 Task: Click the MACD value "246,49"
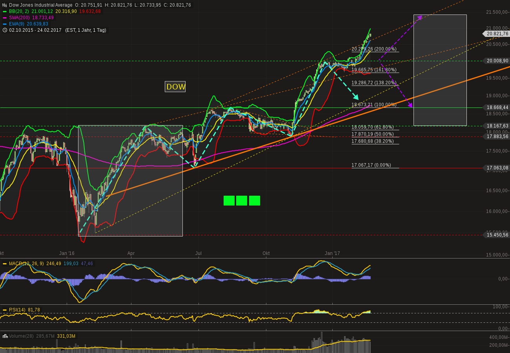coord(54,264)
